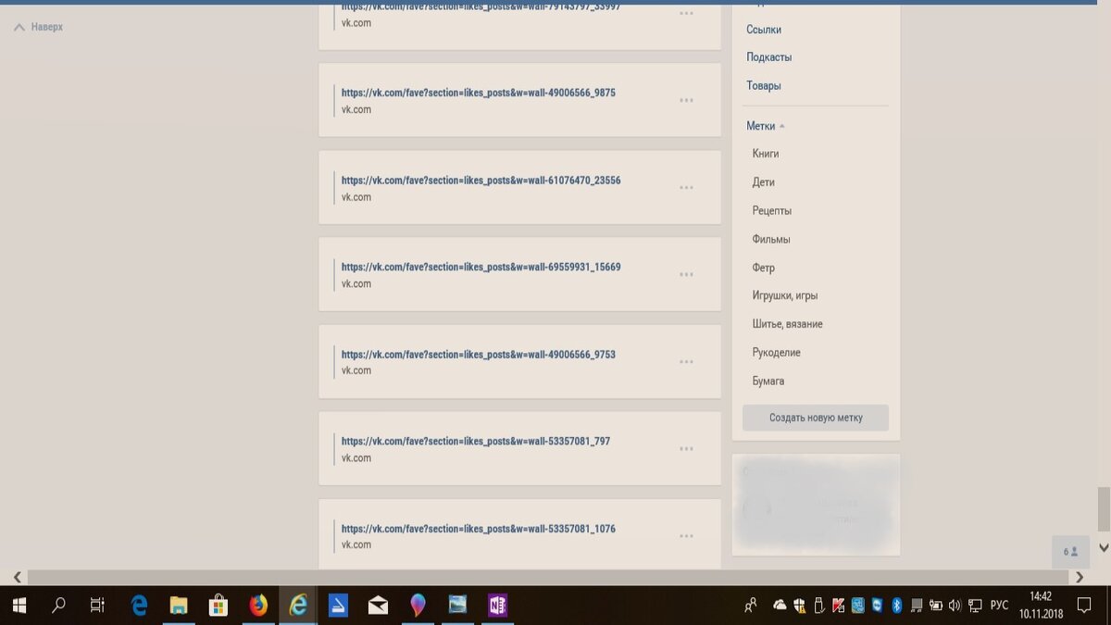This screenshot has width=1111, height=625.
Task: Filter by the Дети tag
Action: [764, 182]
